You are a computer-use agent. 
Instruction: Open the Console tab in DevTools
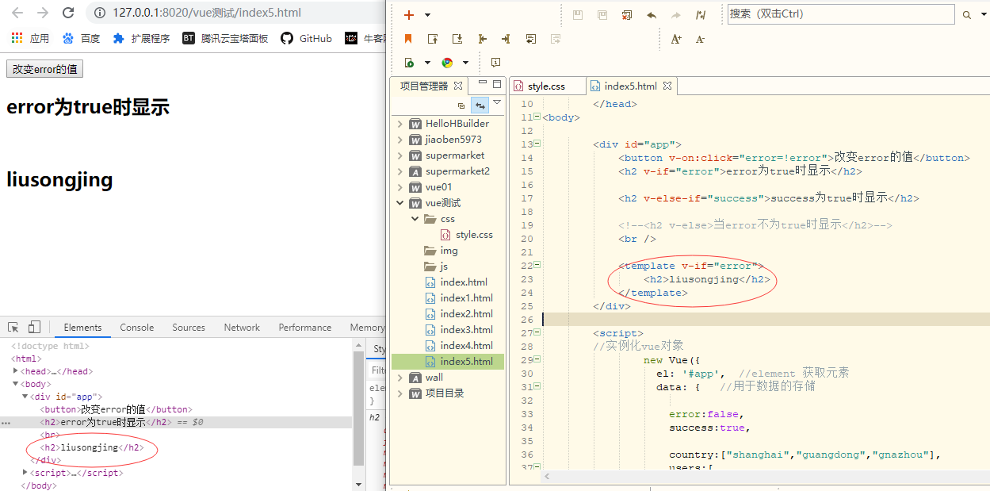click(137, 328)
